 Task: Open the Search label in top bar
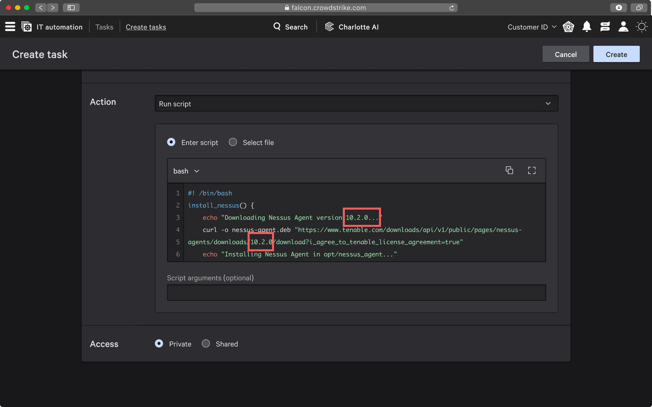[x=296, y=27]
